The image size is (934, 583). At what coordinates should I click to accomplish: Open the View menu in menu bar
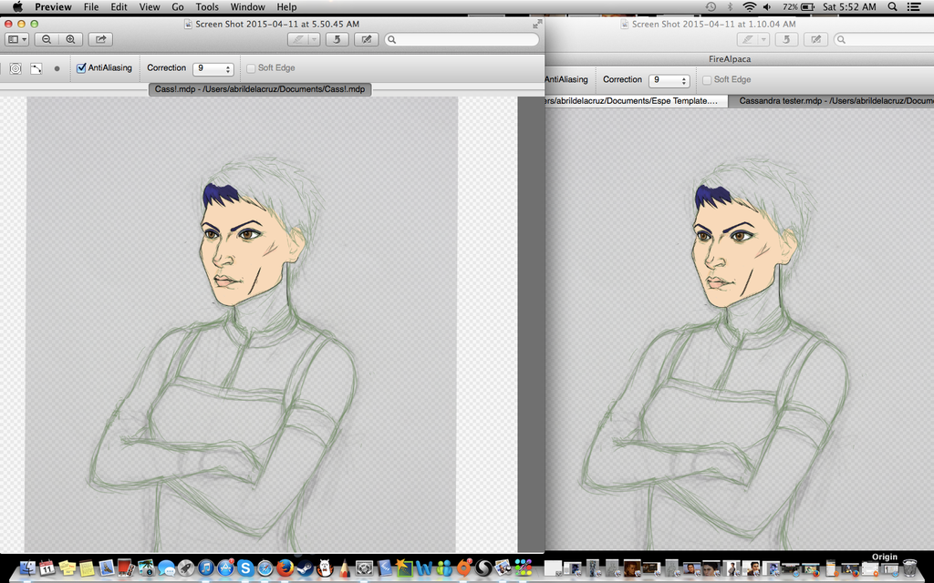[x=150, y=7]
